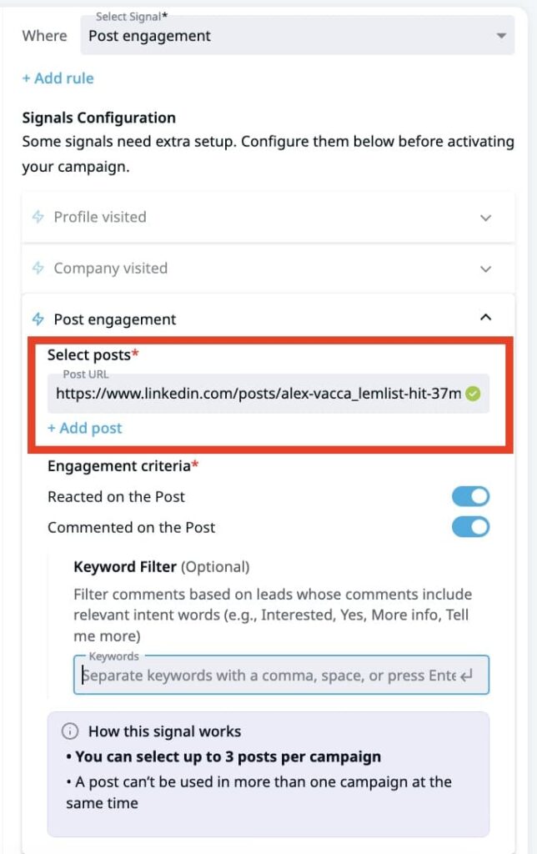
Task: Click the Select Signal dropdown arrow icon
Action: (x=501, y=35)
